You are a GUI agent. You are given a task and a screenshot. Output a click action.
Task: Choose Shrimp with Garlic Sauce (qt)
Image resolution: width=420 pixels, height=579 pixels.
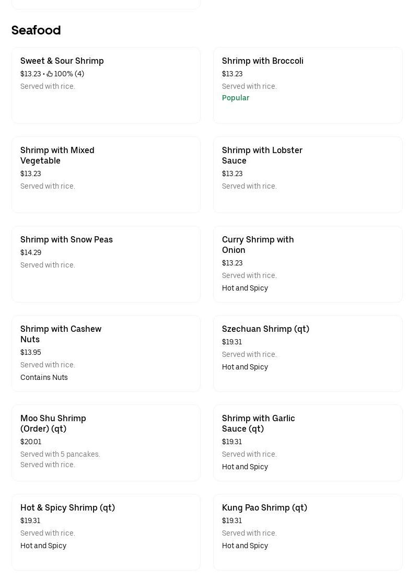308,443
